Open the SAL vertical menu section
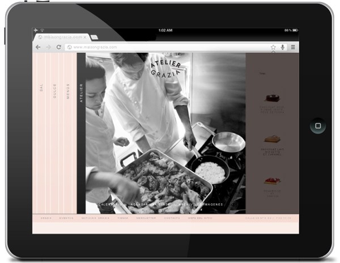The height and width of the screenshot is (263, 340). (x=41, y=87)
